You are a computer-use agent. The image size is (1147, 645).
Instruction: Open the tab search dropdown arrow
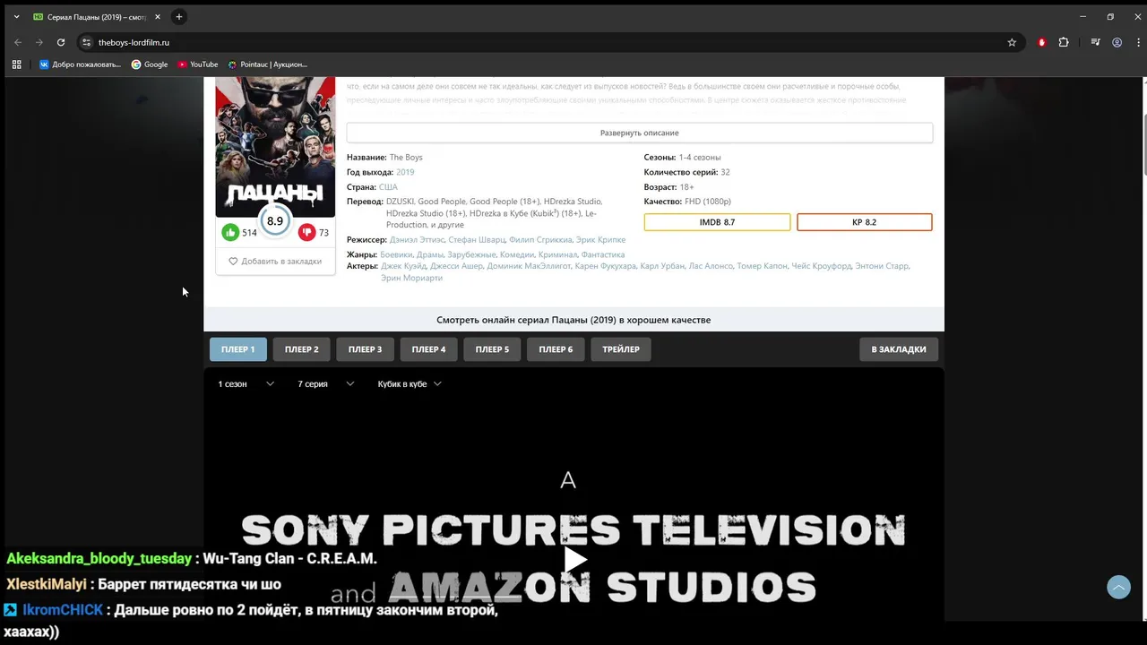[x=16, y=17]
